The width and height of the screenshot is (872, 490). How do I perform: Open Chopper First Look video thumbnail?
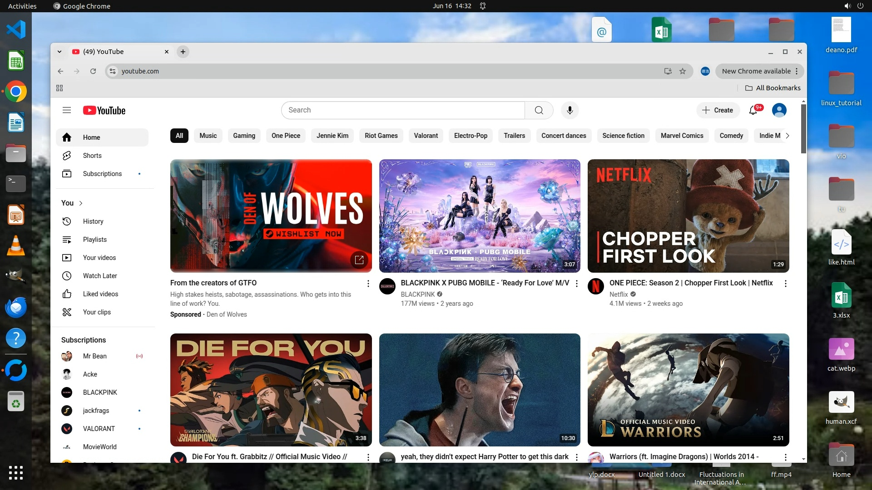[x=688, y=216]
